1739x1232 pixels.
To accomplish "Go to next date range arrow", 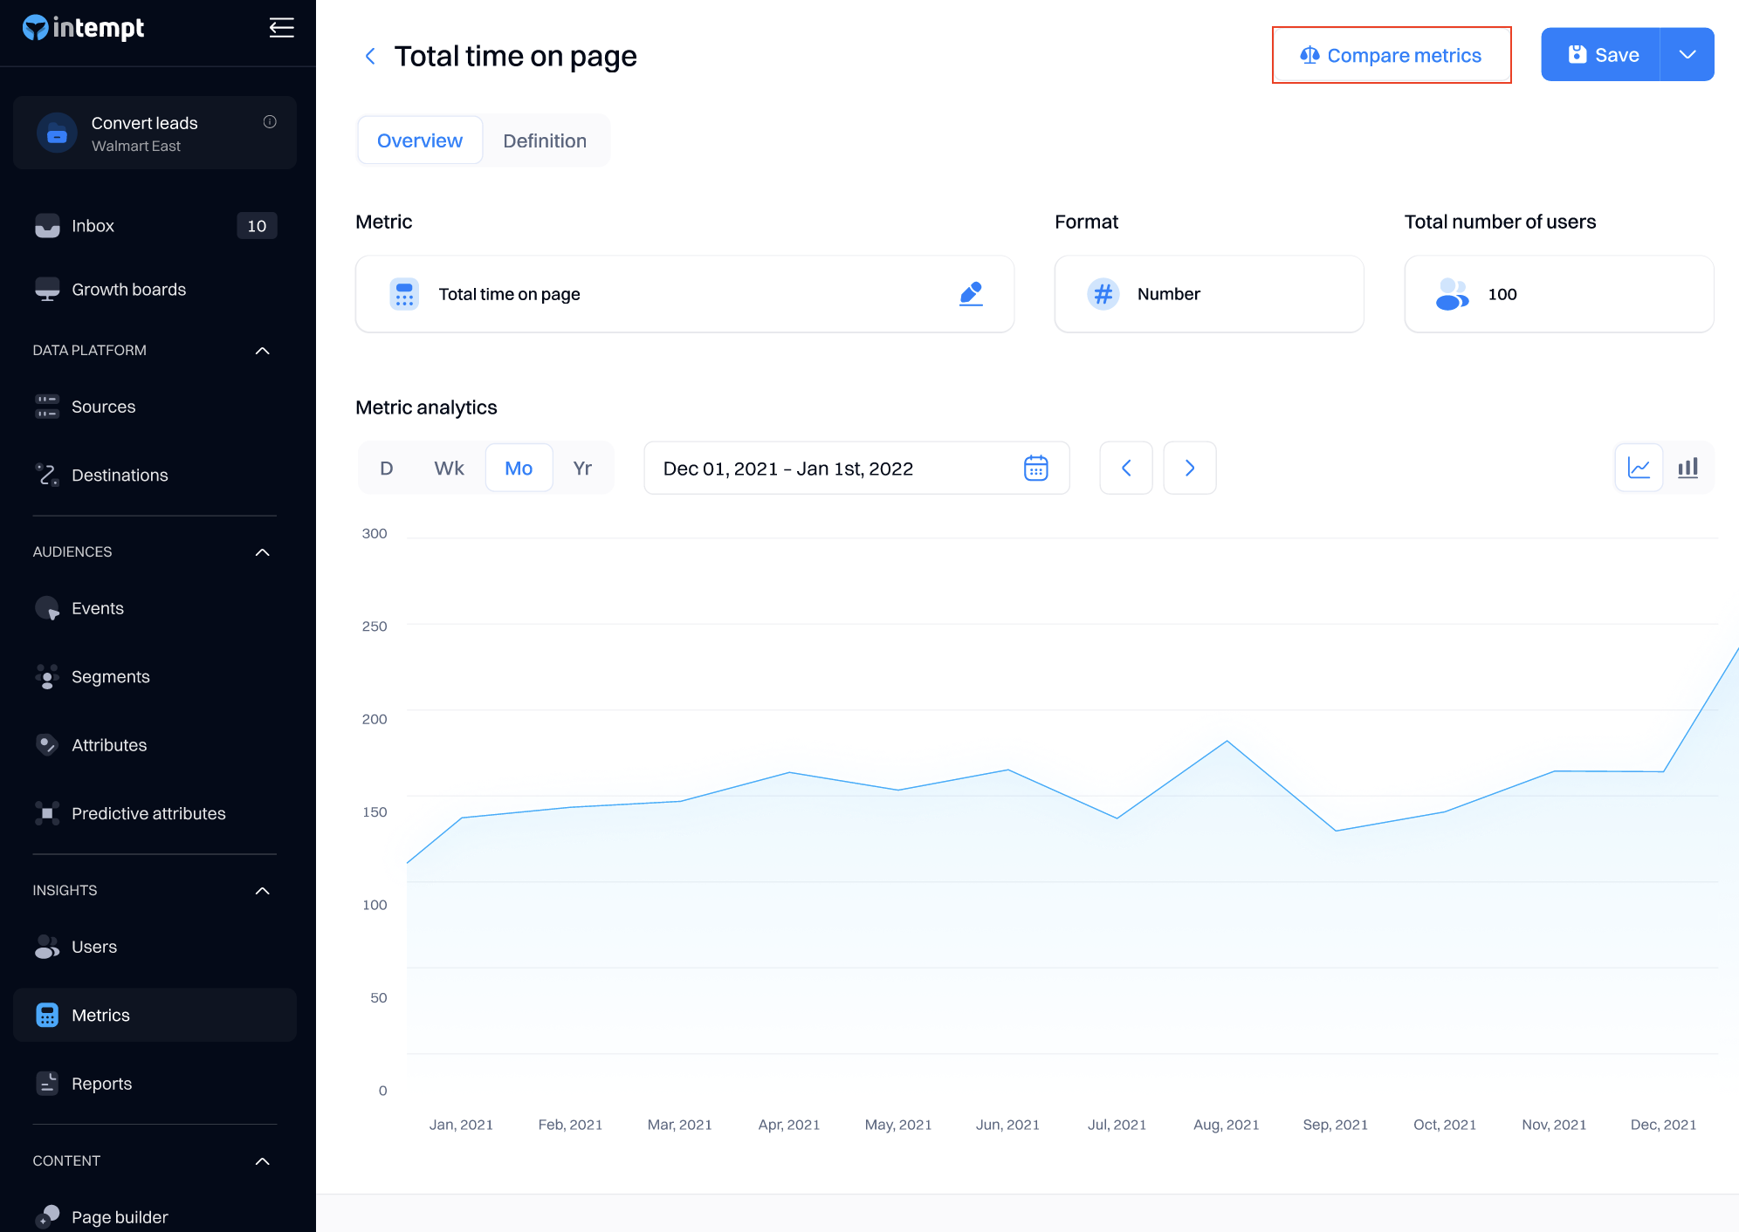I will click(1189, 469).
